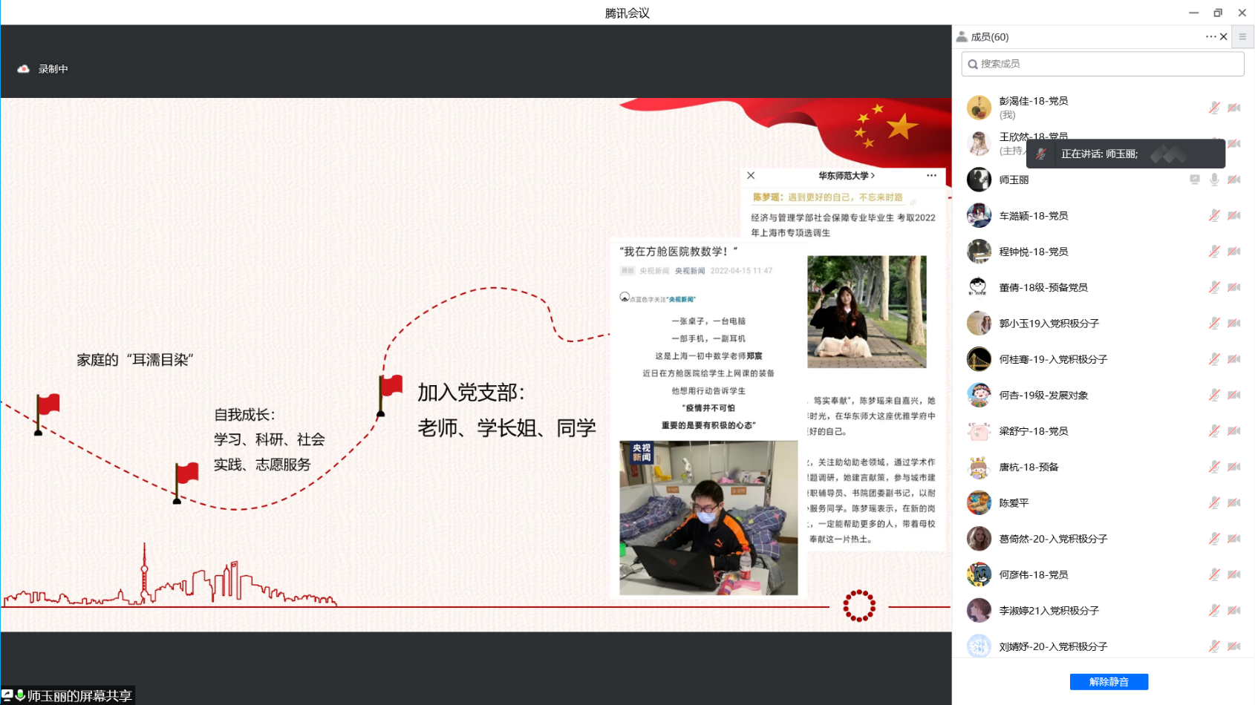Viewport: 1255px width, 705px height.
Task: Click the muted mic icon for 何彦伟-18-党员
Action: coord(1214,574)
